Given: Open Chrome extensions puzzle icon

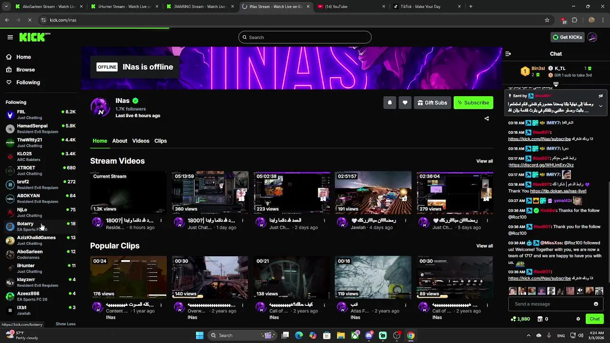Looking at the screenshot, I should (575, 20).
